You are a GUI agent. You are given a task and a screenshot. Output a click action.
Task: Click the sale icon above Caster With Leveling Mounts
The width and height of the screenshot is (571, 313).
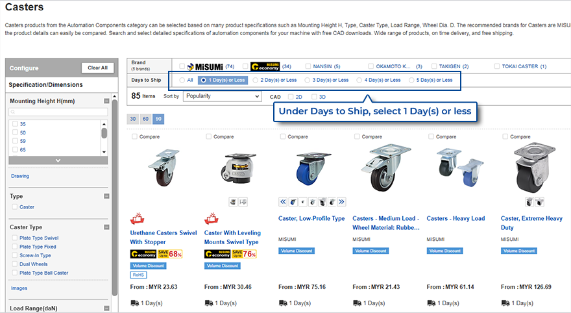212,218
